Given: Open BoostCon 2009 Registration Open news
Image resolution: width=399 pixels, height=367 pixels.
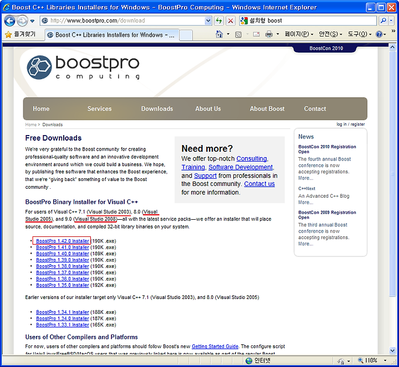Looking at the screenshot, I should (327, 215).
